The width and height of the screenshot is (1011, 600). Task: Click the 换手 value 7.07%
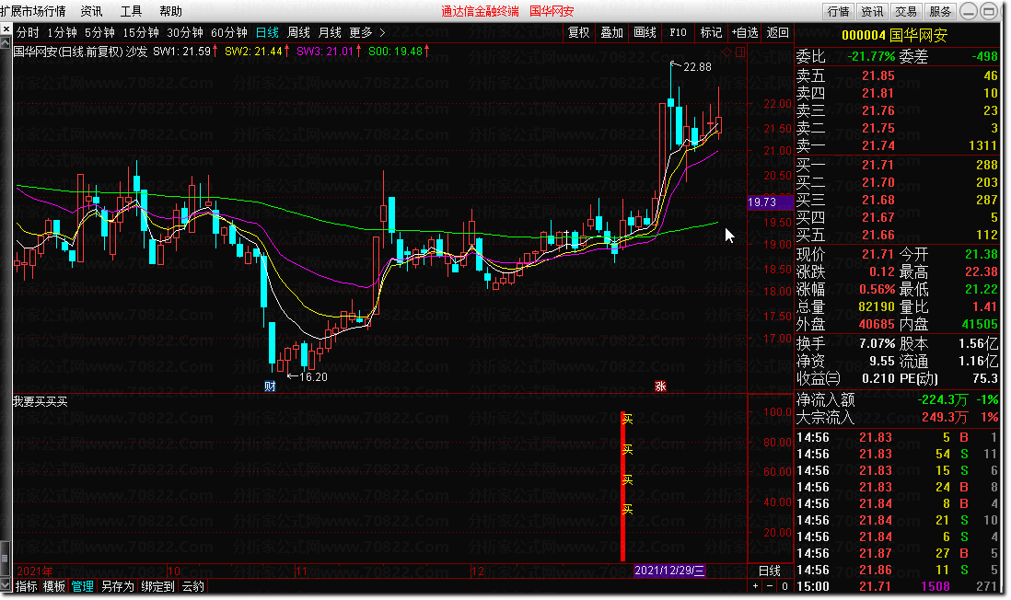(x=877, y=343)
